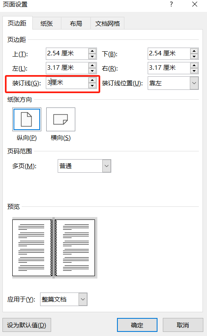Click the 装订线位置(U) label

[122, 83]
